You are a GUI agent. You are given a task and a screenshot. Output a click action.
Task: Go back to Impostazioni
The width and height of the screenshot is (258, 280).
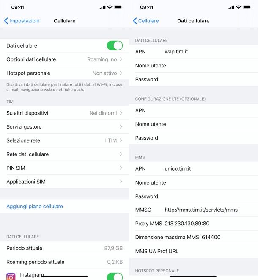point(22,21)
